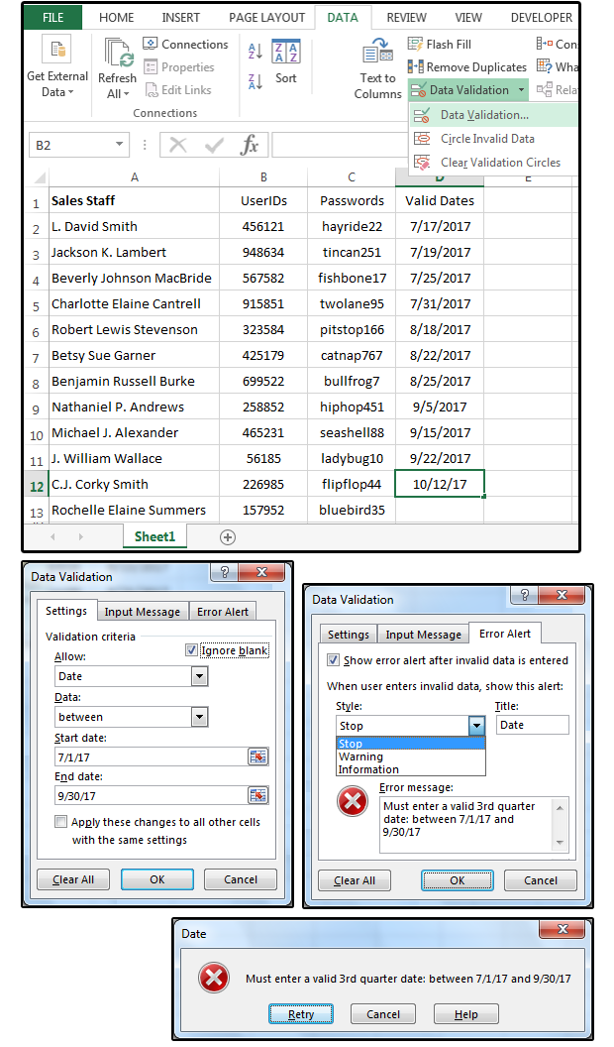614x1047 pixels.
Task: Select cell containing 10/12/17
Action: (x=440, y=484)
